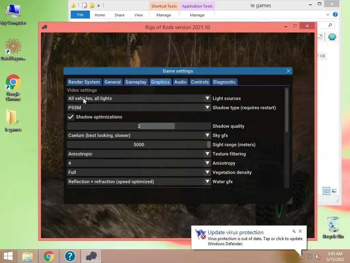Expand the Water gfx dropdown
Viewport: 350px width, 263px height.
(139, 181)
